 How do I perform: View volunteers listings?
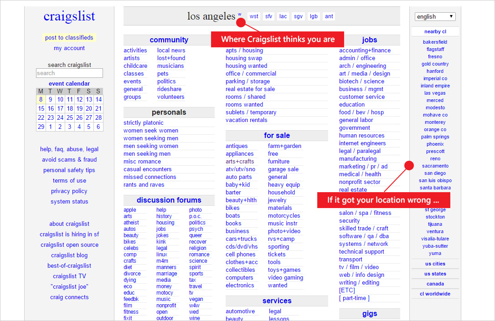click(171, 97)
